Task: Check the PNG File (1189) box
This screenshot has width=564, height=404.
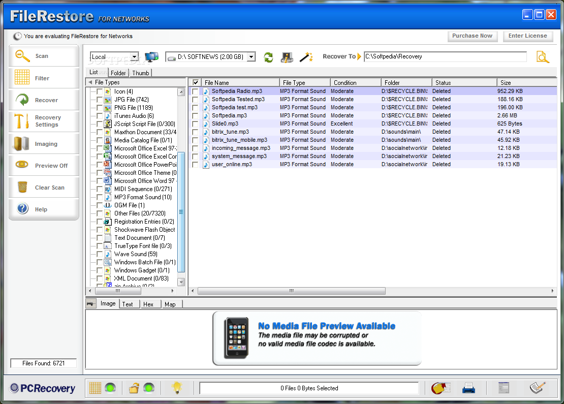Action: (100, 108)
